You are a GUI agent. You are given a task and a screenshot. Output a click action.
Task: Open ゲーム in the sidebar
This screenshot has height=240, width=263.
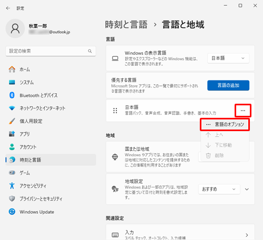(51, 173)
